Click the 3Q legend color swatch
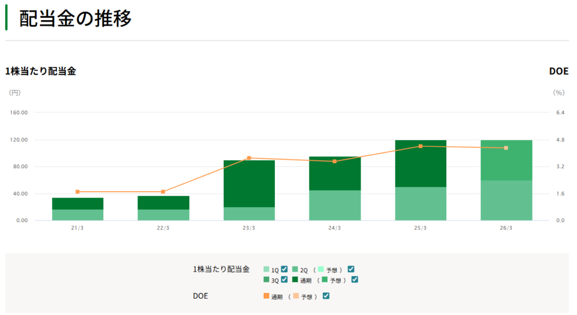 click(x=267, y=280)
